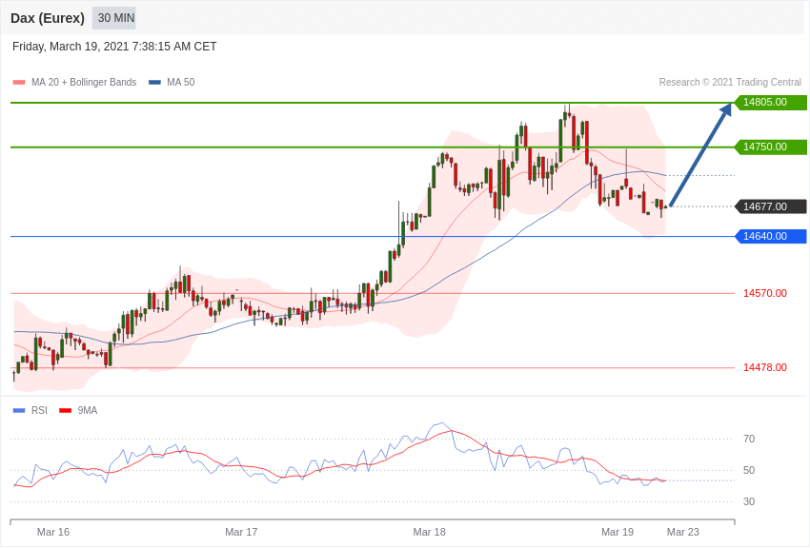
Task: Click the MA 50 legend label
Action: (x=180, y=82)
